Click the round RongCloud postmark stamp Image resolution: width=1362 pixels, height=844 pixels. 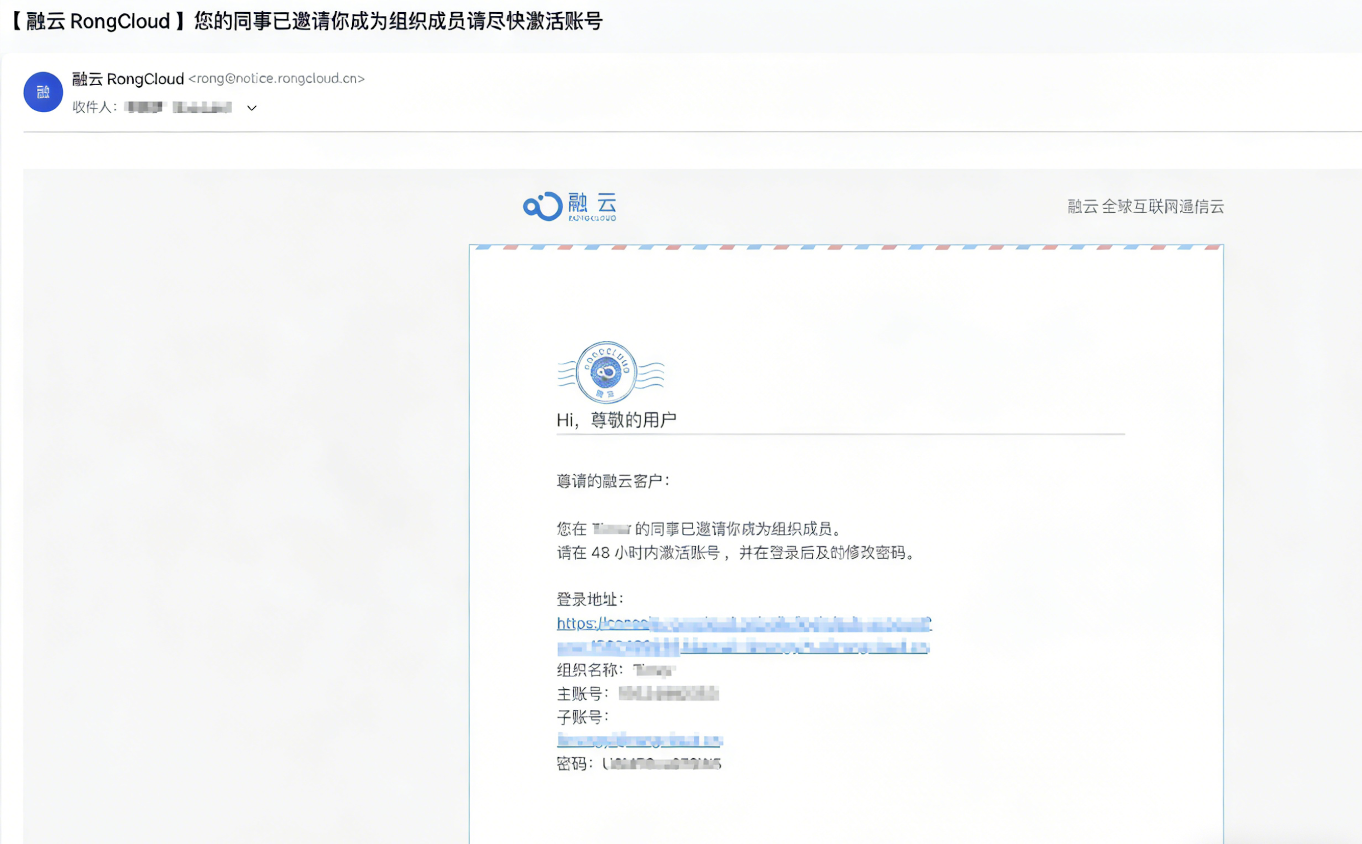[606, 372]
